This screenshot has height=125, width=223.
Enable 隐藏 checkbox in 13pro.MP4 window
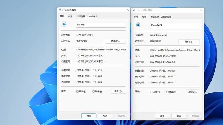coord(167,92)
